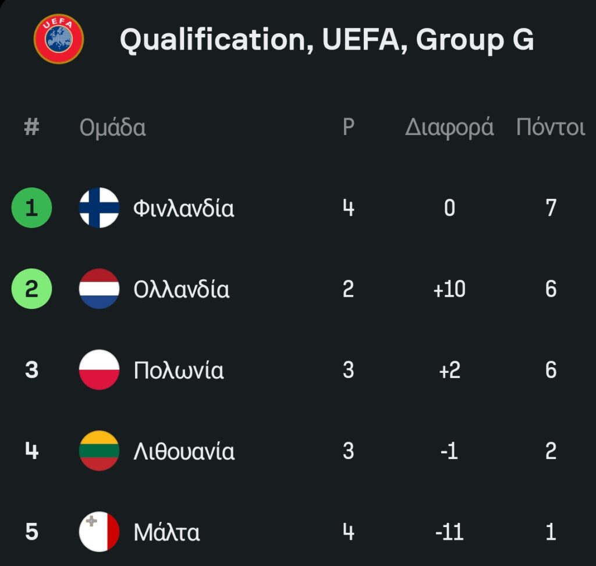Image resolution: width=596 pixels, height=566 pixels.
Task: Open the Ολλανδία team page
Action: tap(182, 289)
